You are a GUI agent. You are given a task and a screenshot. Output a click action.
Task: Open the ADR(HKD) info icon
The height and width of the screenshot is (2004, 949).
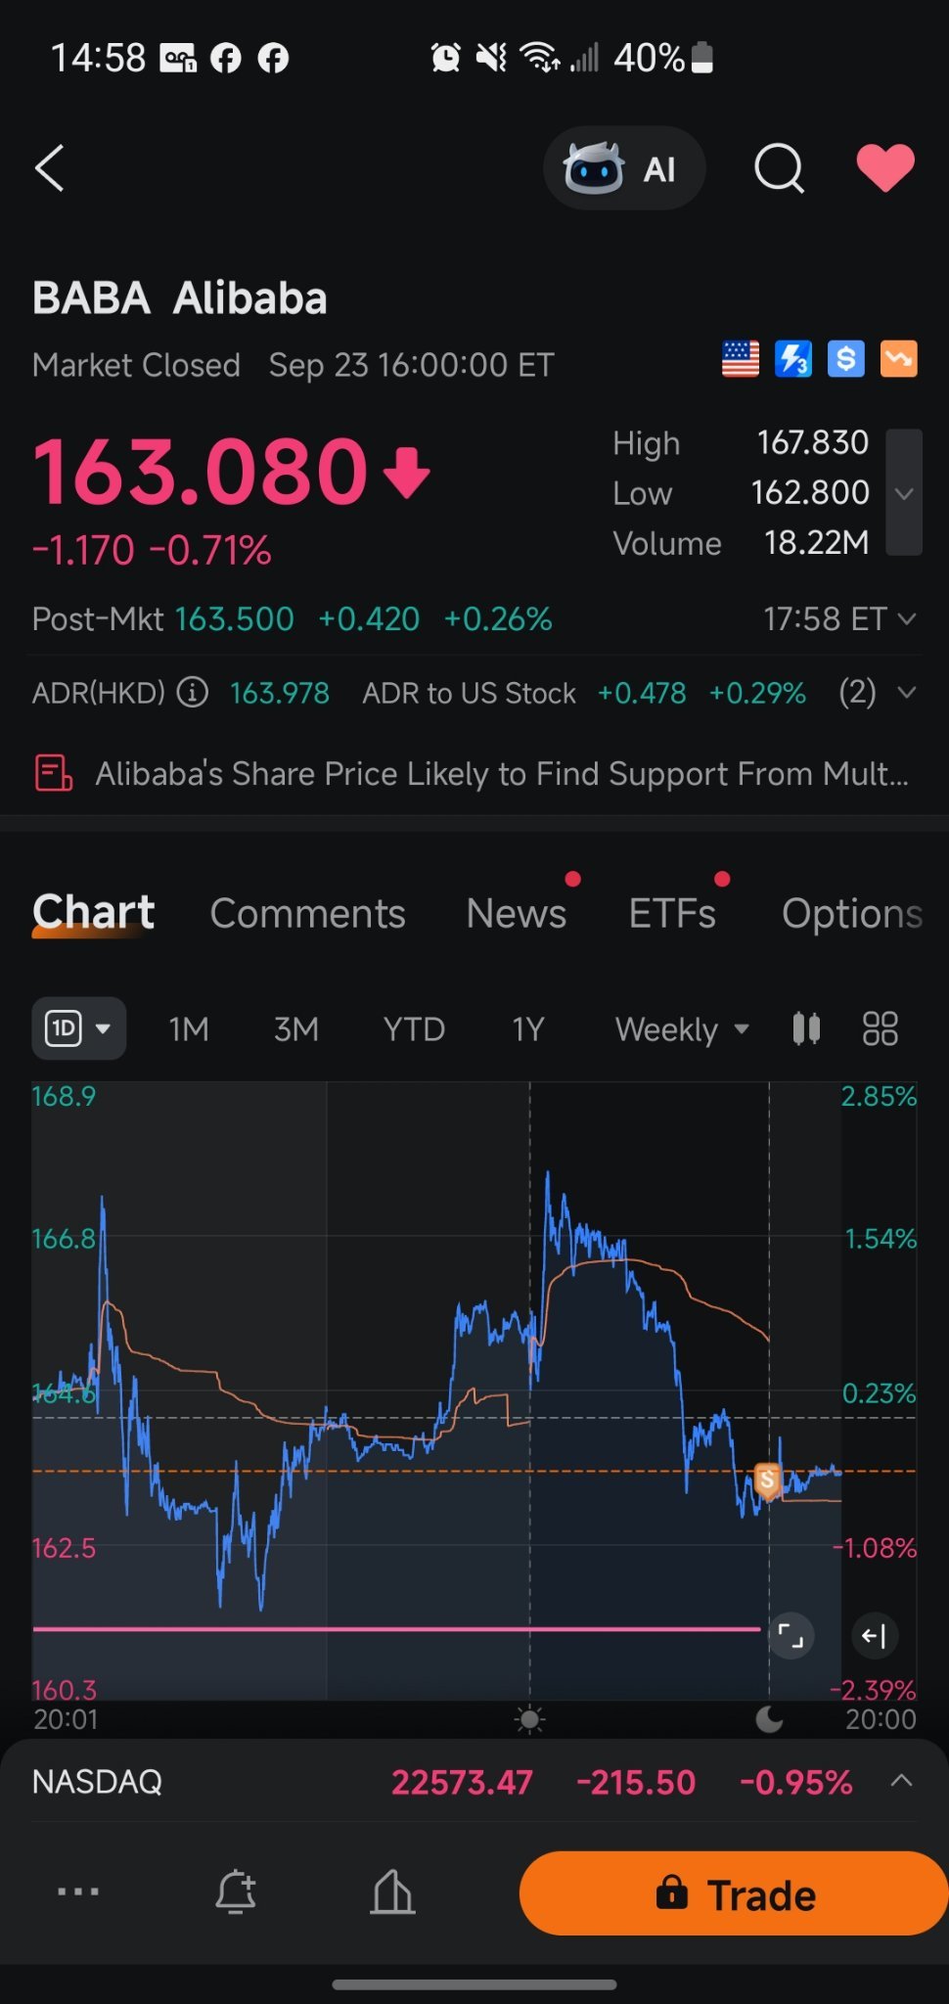click(193, 693)
